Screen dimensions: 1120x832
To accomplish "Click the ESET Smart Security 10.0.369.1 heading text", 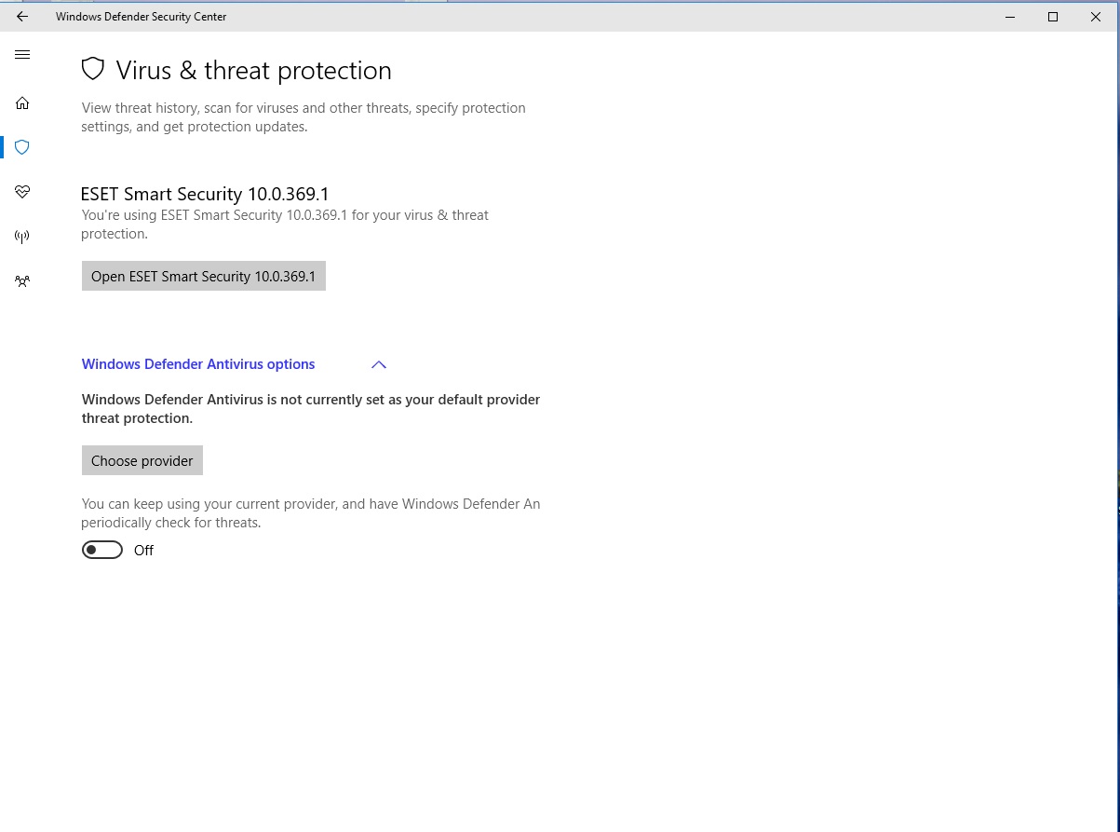I will 205,194.
